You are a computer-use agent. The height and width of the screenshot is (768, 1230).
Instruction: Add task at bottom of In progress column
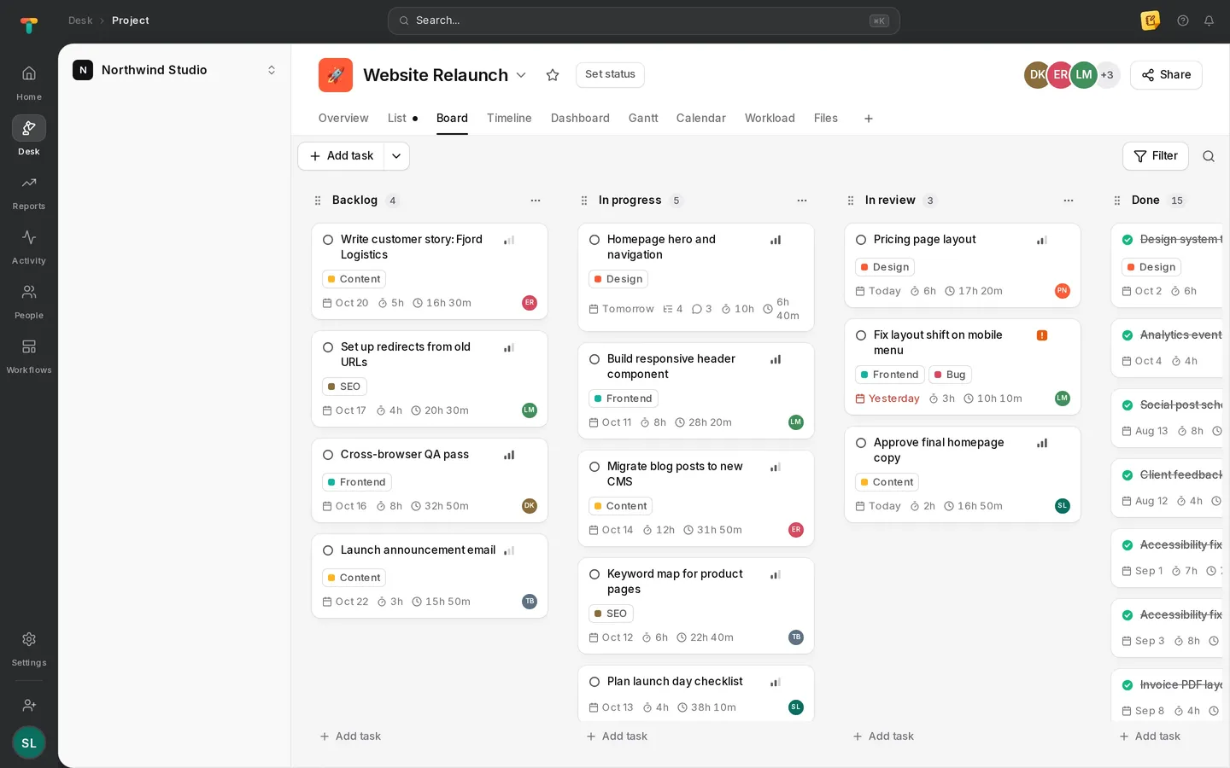(617, 736)
